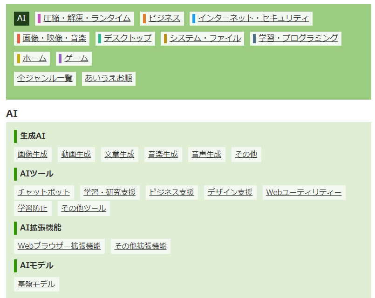The height and width of the screenshot is (298, 375).
Task: Select the 画像・映像・音楽 genre
Action: tap(53, 38)
